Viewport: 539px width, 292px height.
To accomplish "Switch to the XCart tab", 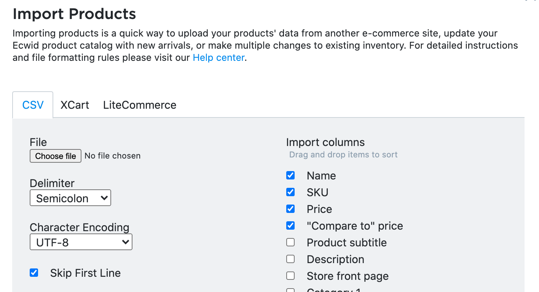I will pos(75,105).
